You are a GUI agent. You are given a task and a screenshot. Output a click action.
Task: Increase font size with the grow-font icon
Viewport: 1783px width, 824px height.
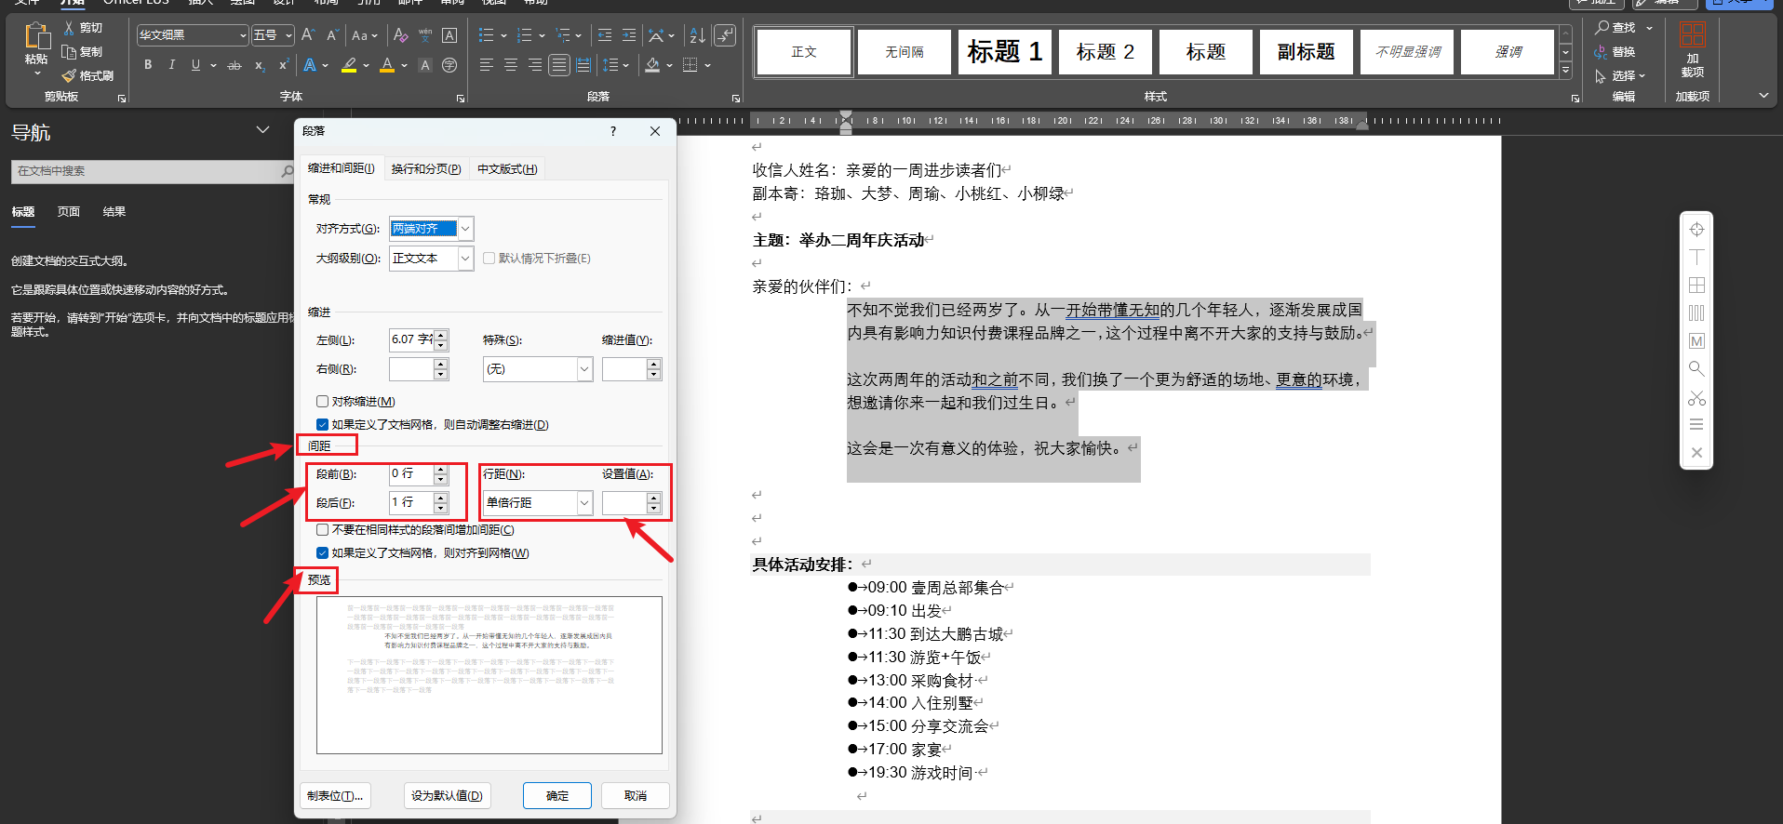(309, 35)
